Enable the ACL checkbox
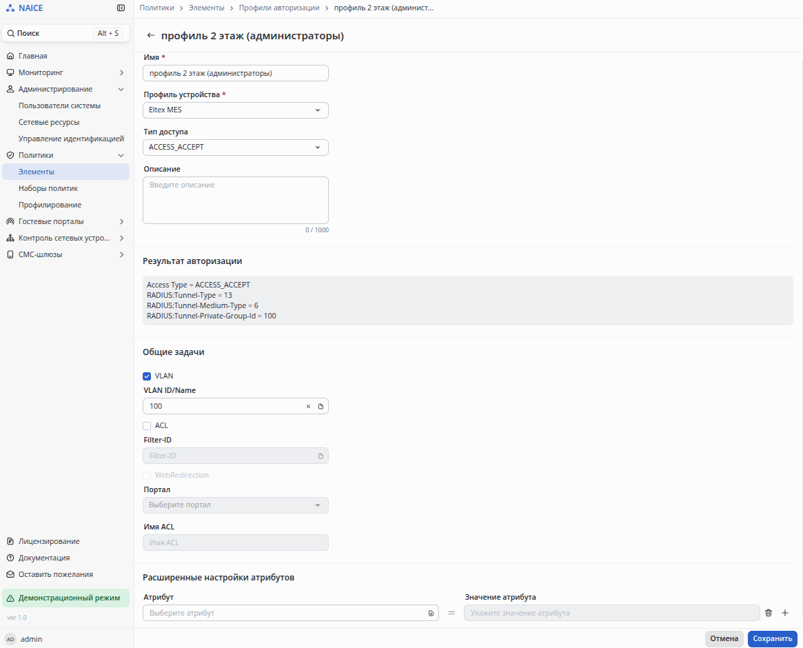The height and width of the screenshot is (648, 803). click(147, 426)
